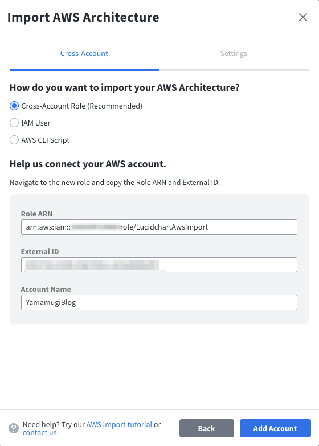Choose the IAM User radio option
This screenshot has height=446, width=319.
(x=14, y=123)
